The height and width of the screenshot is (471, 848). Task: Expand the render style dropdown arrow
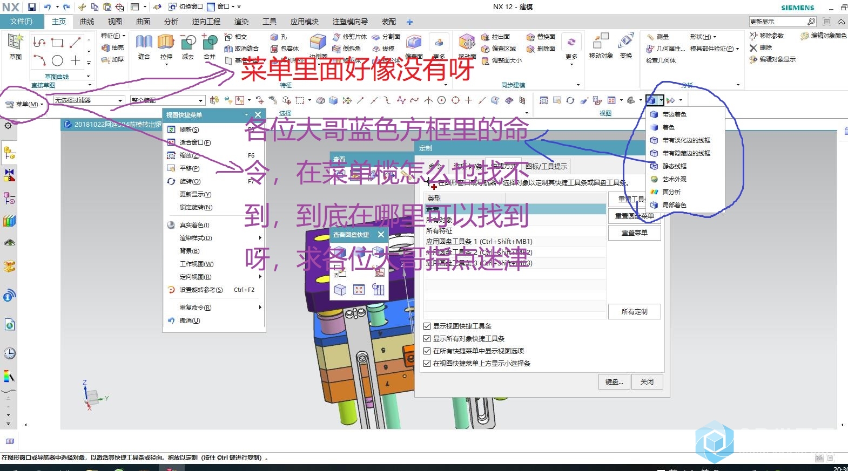661,100
